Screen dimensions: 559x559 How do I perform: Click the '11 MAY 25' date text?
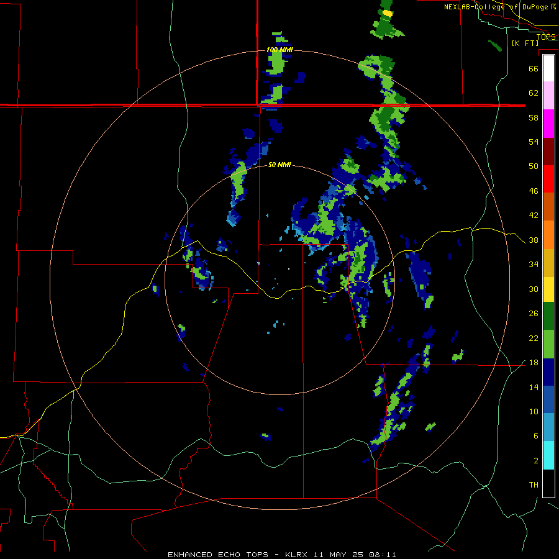click(339, 555)
